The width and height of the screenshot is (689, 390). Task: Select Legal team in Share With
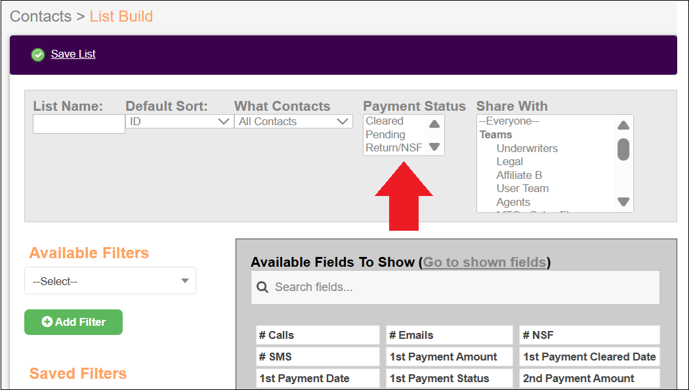510,162
